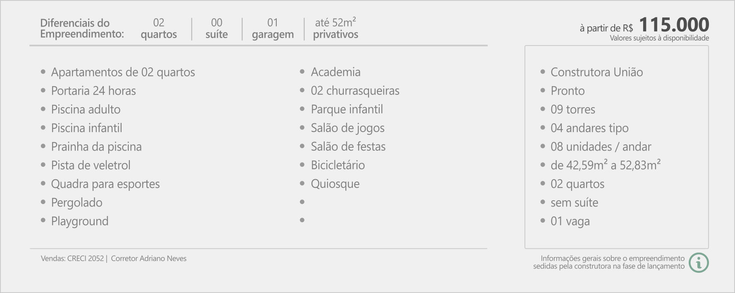Click the Diferenciais do Empreendimento heading
This screenshot has height=293, width=735.
(x=82, y=29)
